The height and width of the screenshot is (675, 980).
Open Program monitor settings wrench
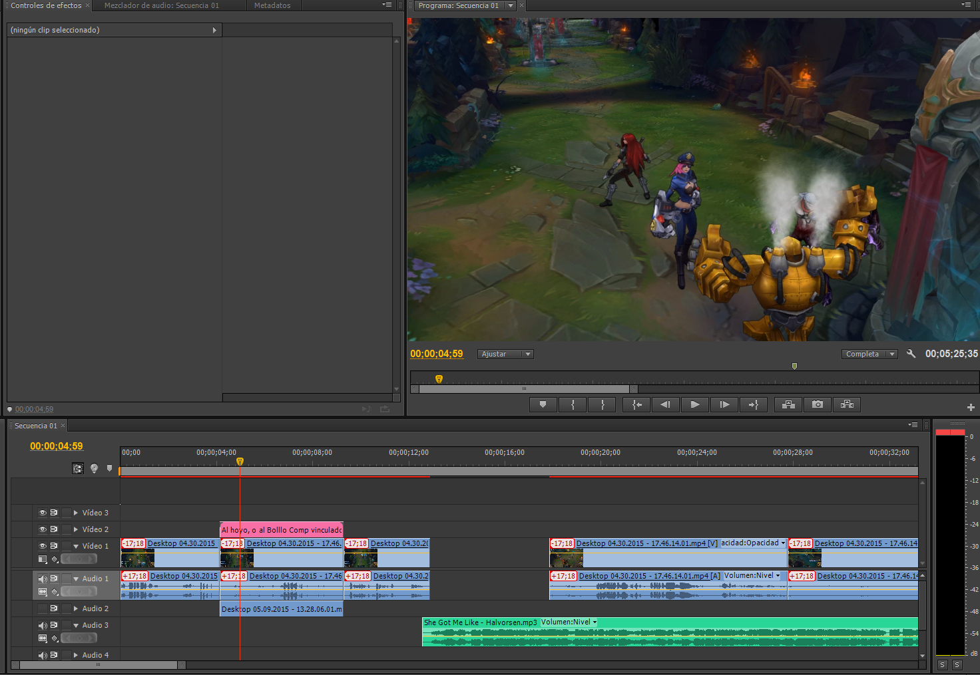tap(911, 354)
